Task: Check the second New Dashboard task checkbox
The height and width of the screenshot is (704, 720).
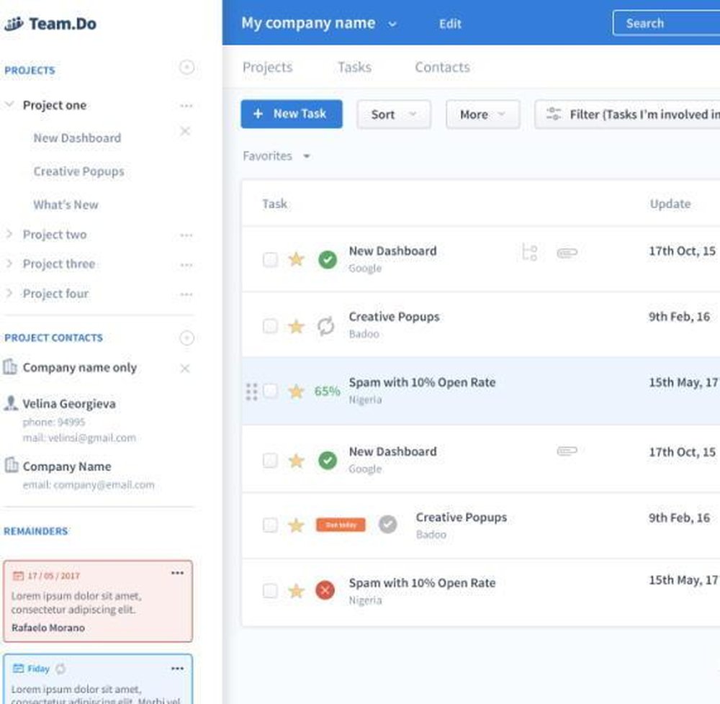Action: tap(270, 460)
